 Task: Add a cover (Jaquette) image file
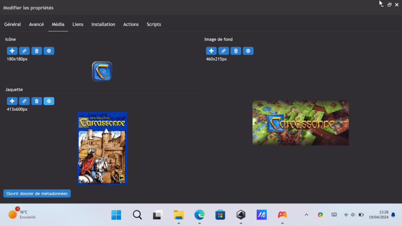[12, 101]
